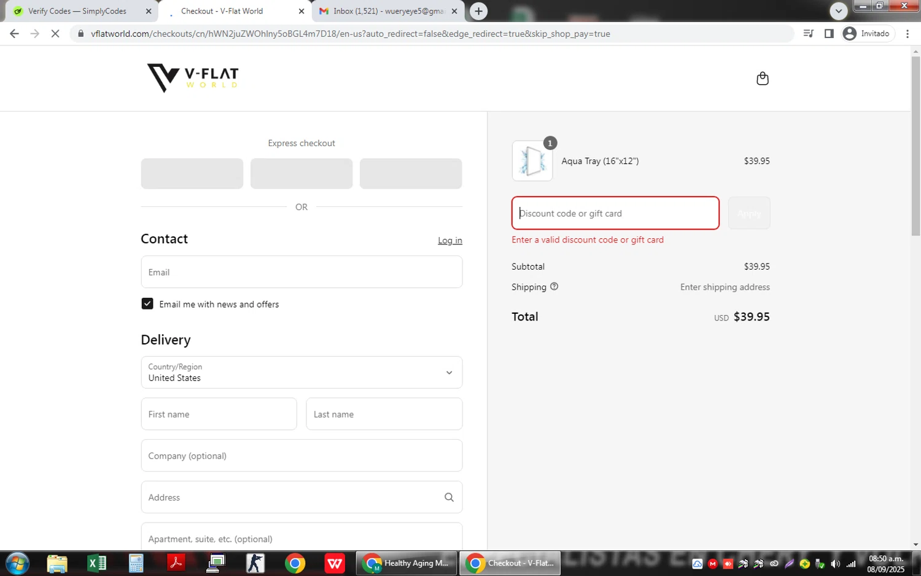
Task: Open the tab search chevron
Action: (838, 11)
